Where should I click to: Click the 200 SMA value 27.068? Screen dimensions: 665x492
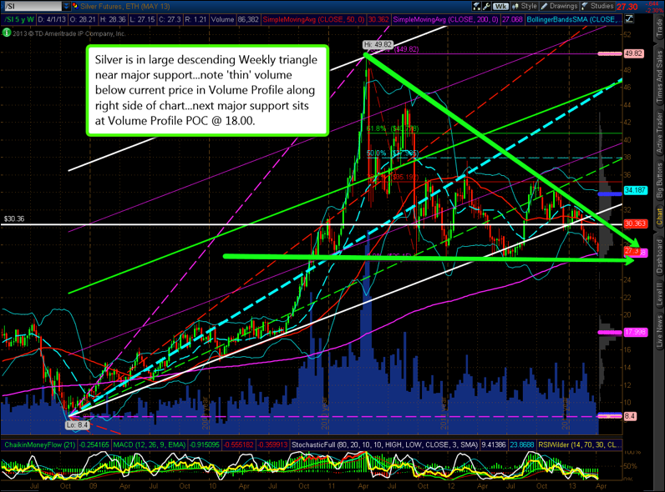(512, 19)
